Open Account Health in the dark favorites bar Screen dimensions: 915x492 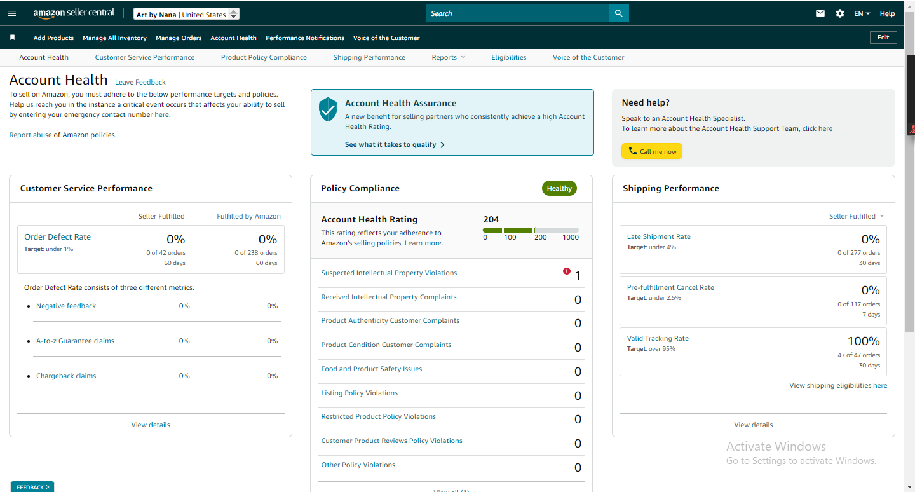[234, 38]
